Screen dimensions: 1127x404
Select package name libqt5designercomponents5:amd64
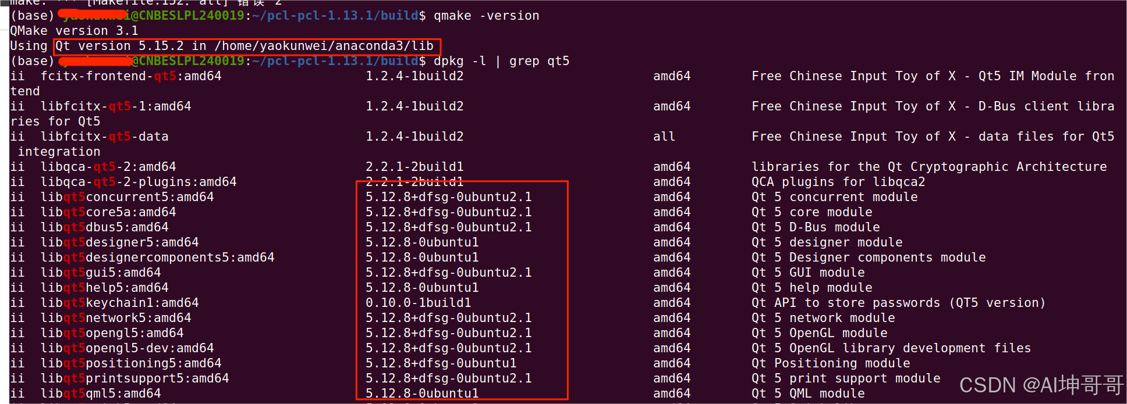[x=158, y=258]
